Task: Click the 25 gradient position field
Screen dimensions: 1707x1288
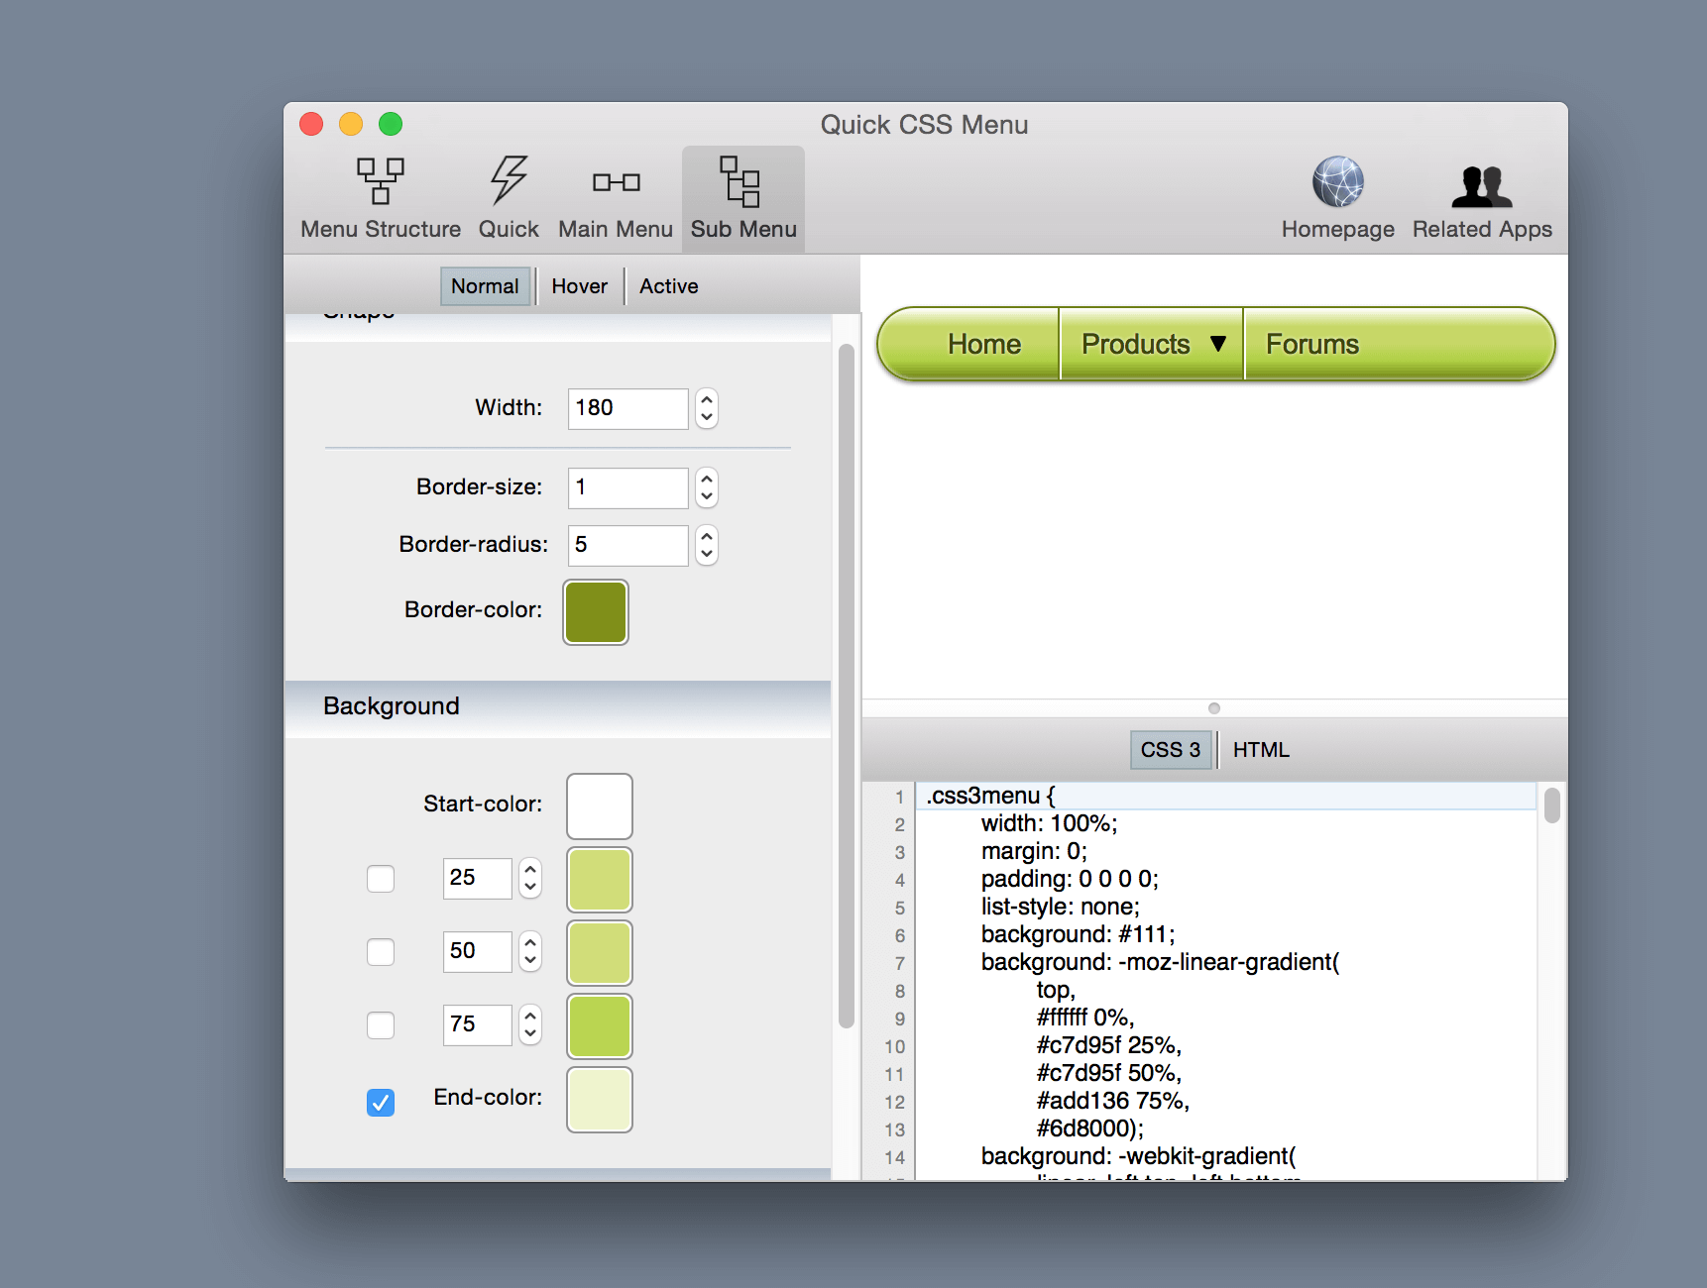Action: [477, 878]
